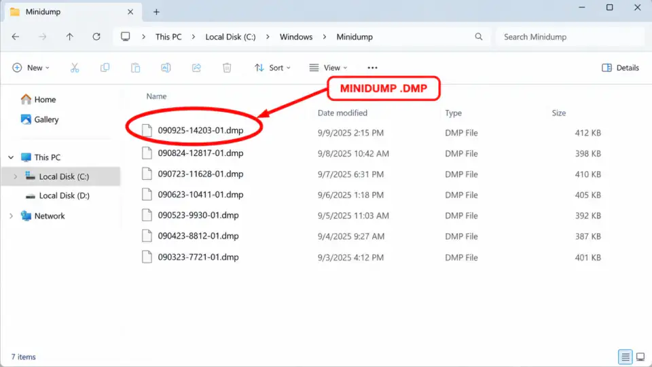The width and height of the screenshot is (652, 367).
Task: Expand the Local Disk (C:) node
Action: pos(16,176)
